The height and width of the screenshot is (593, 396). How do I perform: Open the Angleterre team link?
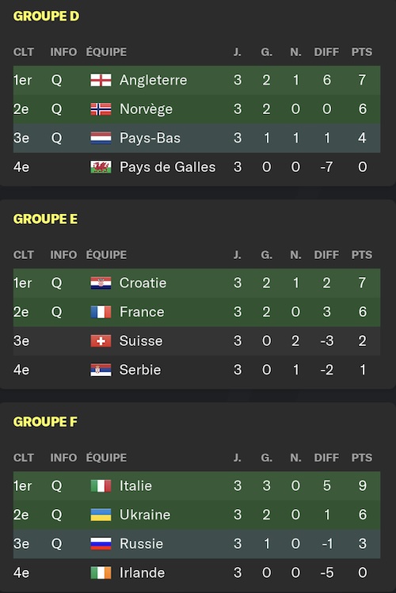pos(153,80)
